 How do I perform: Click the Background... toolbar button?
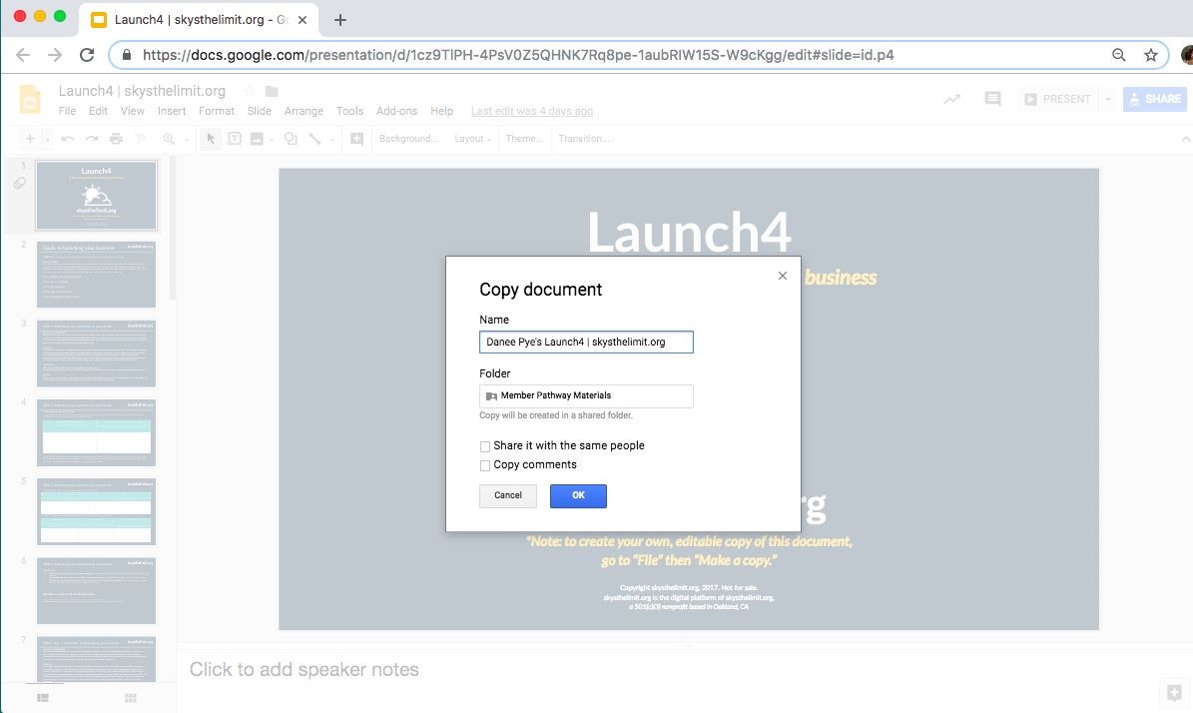408,139
